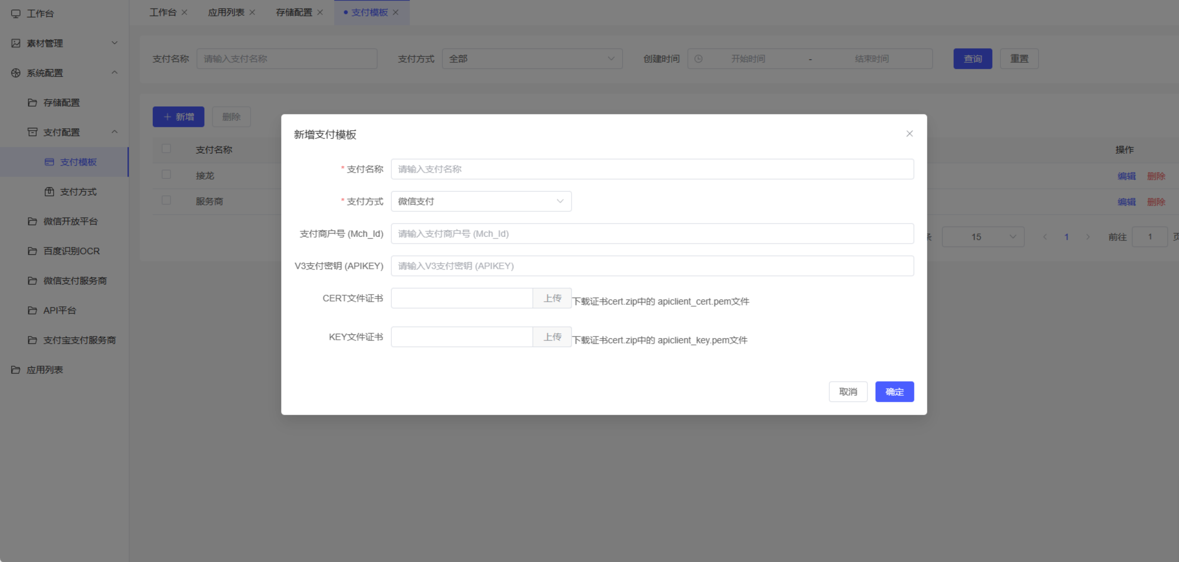
Task: Click the 删除 button beside 新增
Action: click(232, 117)
